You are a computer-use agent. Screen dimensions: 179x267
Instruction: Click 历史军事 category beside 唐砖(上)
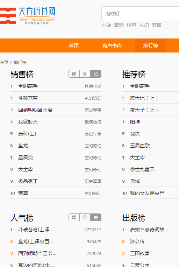coord(93,134)
